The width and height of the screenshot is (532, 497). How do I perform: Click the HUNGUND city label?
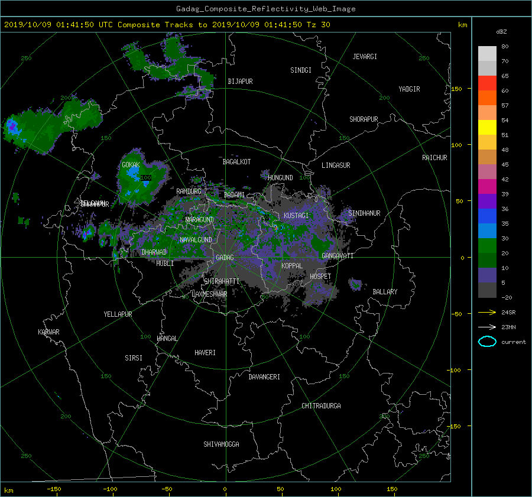[x=280, y=177]
